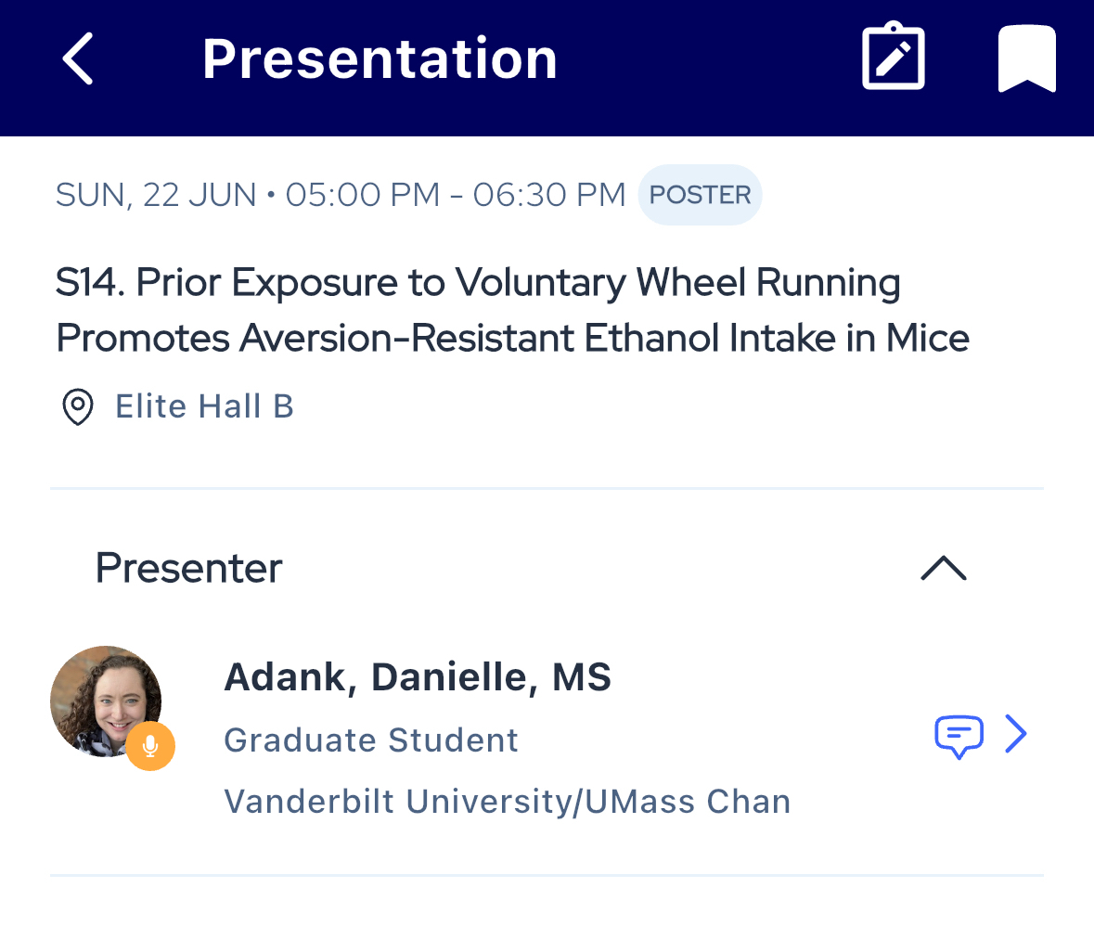Tap the Presentation header title
Image resolution: width=1094 pixels, height=939 pixels.
click(380, 58)
